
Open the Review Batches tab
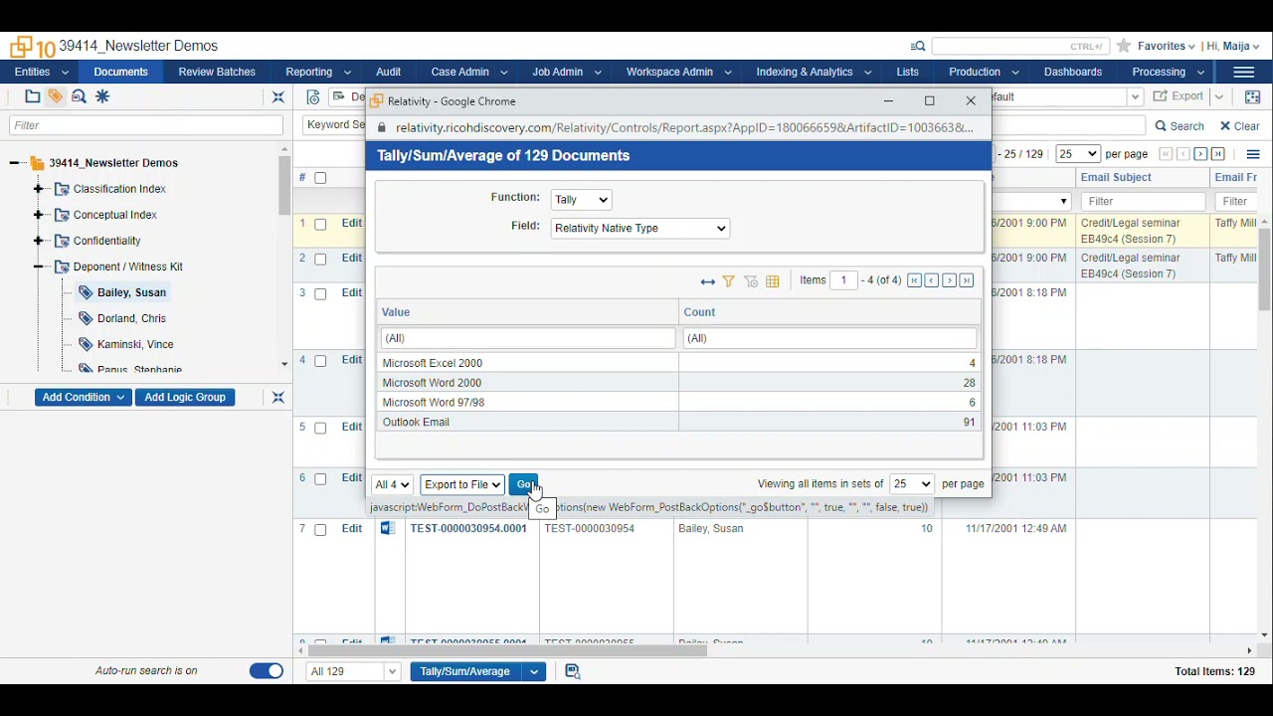tap(217, 73)
